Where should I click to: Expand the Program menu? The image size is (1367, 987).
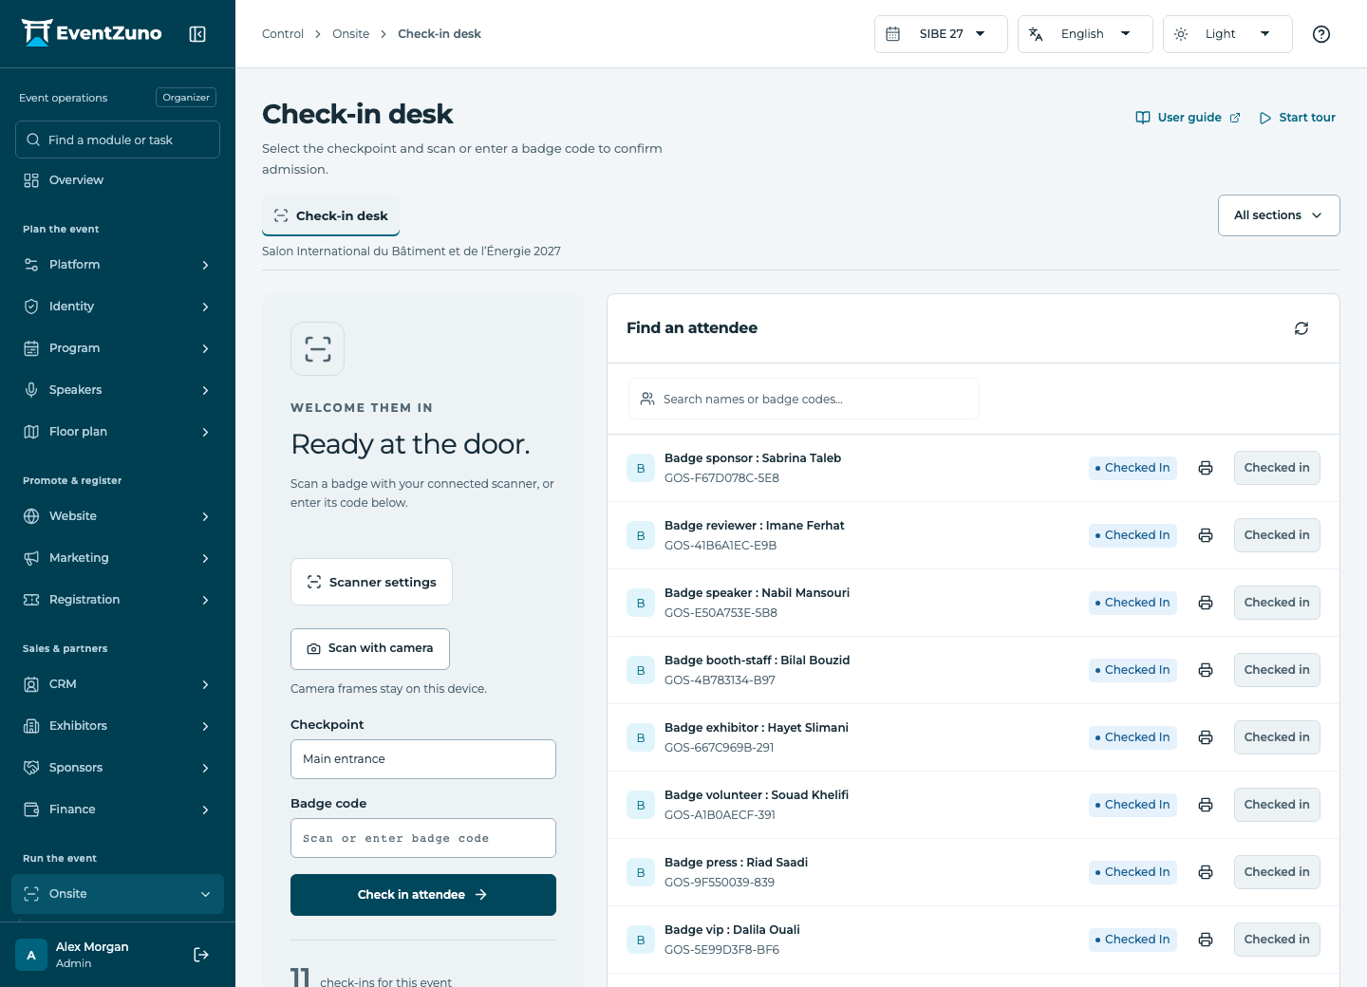pyautogui.click(x=118, y=348)
